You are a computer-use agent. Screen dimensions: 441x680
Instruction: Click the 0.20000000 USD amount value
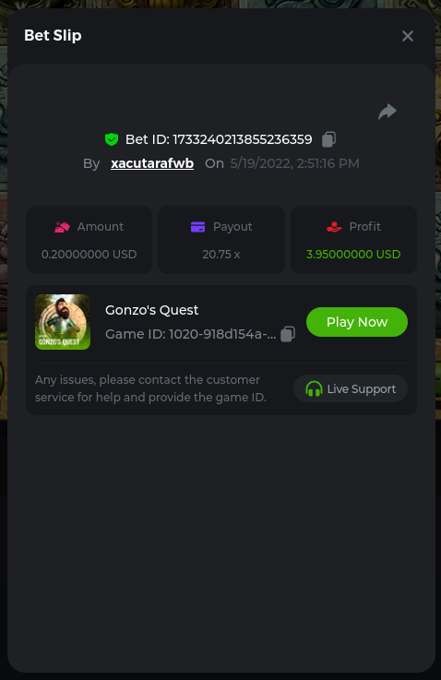[x=89, y=254]
